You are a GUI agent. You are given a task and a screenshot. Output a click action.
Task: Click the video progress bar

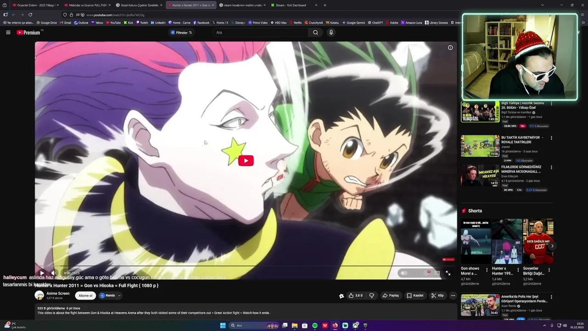coord(246,266)
